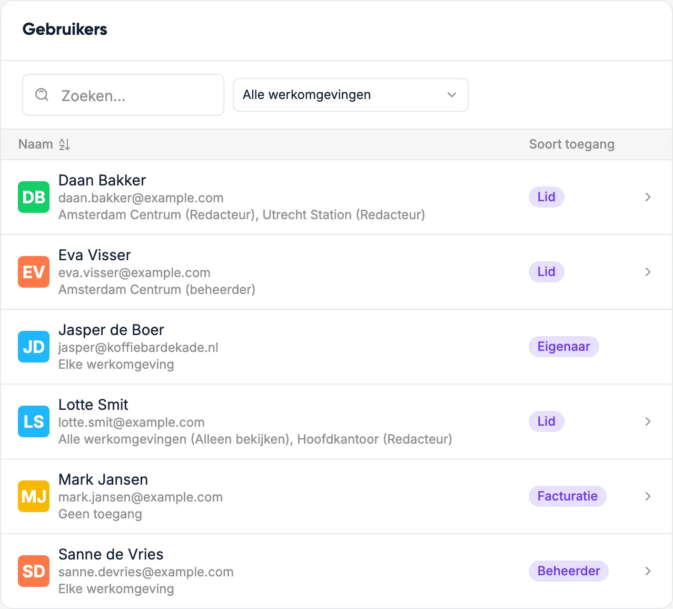Click Daan Bakker's Amsterdam Centrum, Utrecht Station text

coord(242,215)
